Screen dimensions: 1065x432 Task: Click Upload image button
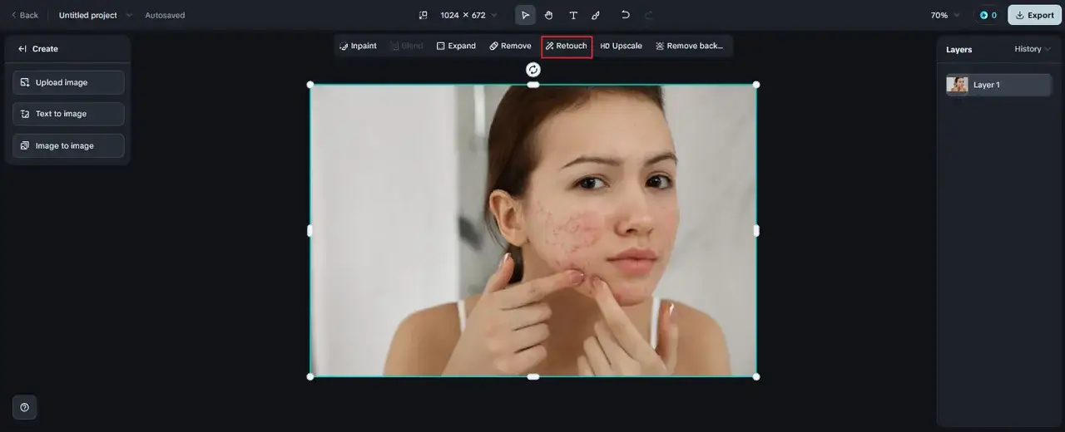point(68,82)
